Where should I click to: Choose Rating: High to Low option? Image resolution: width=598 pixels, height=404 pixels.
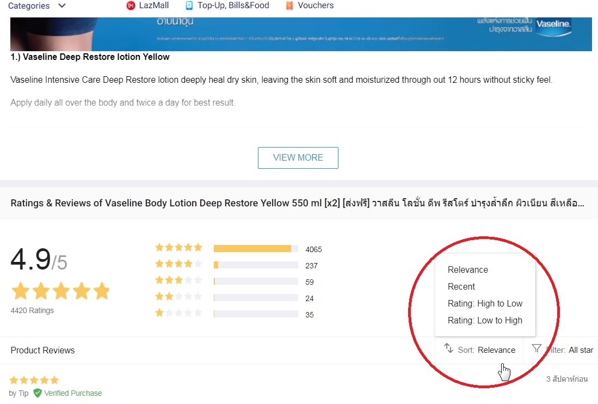(485, 304)
